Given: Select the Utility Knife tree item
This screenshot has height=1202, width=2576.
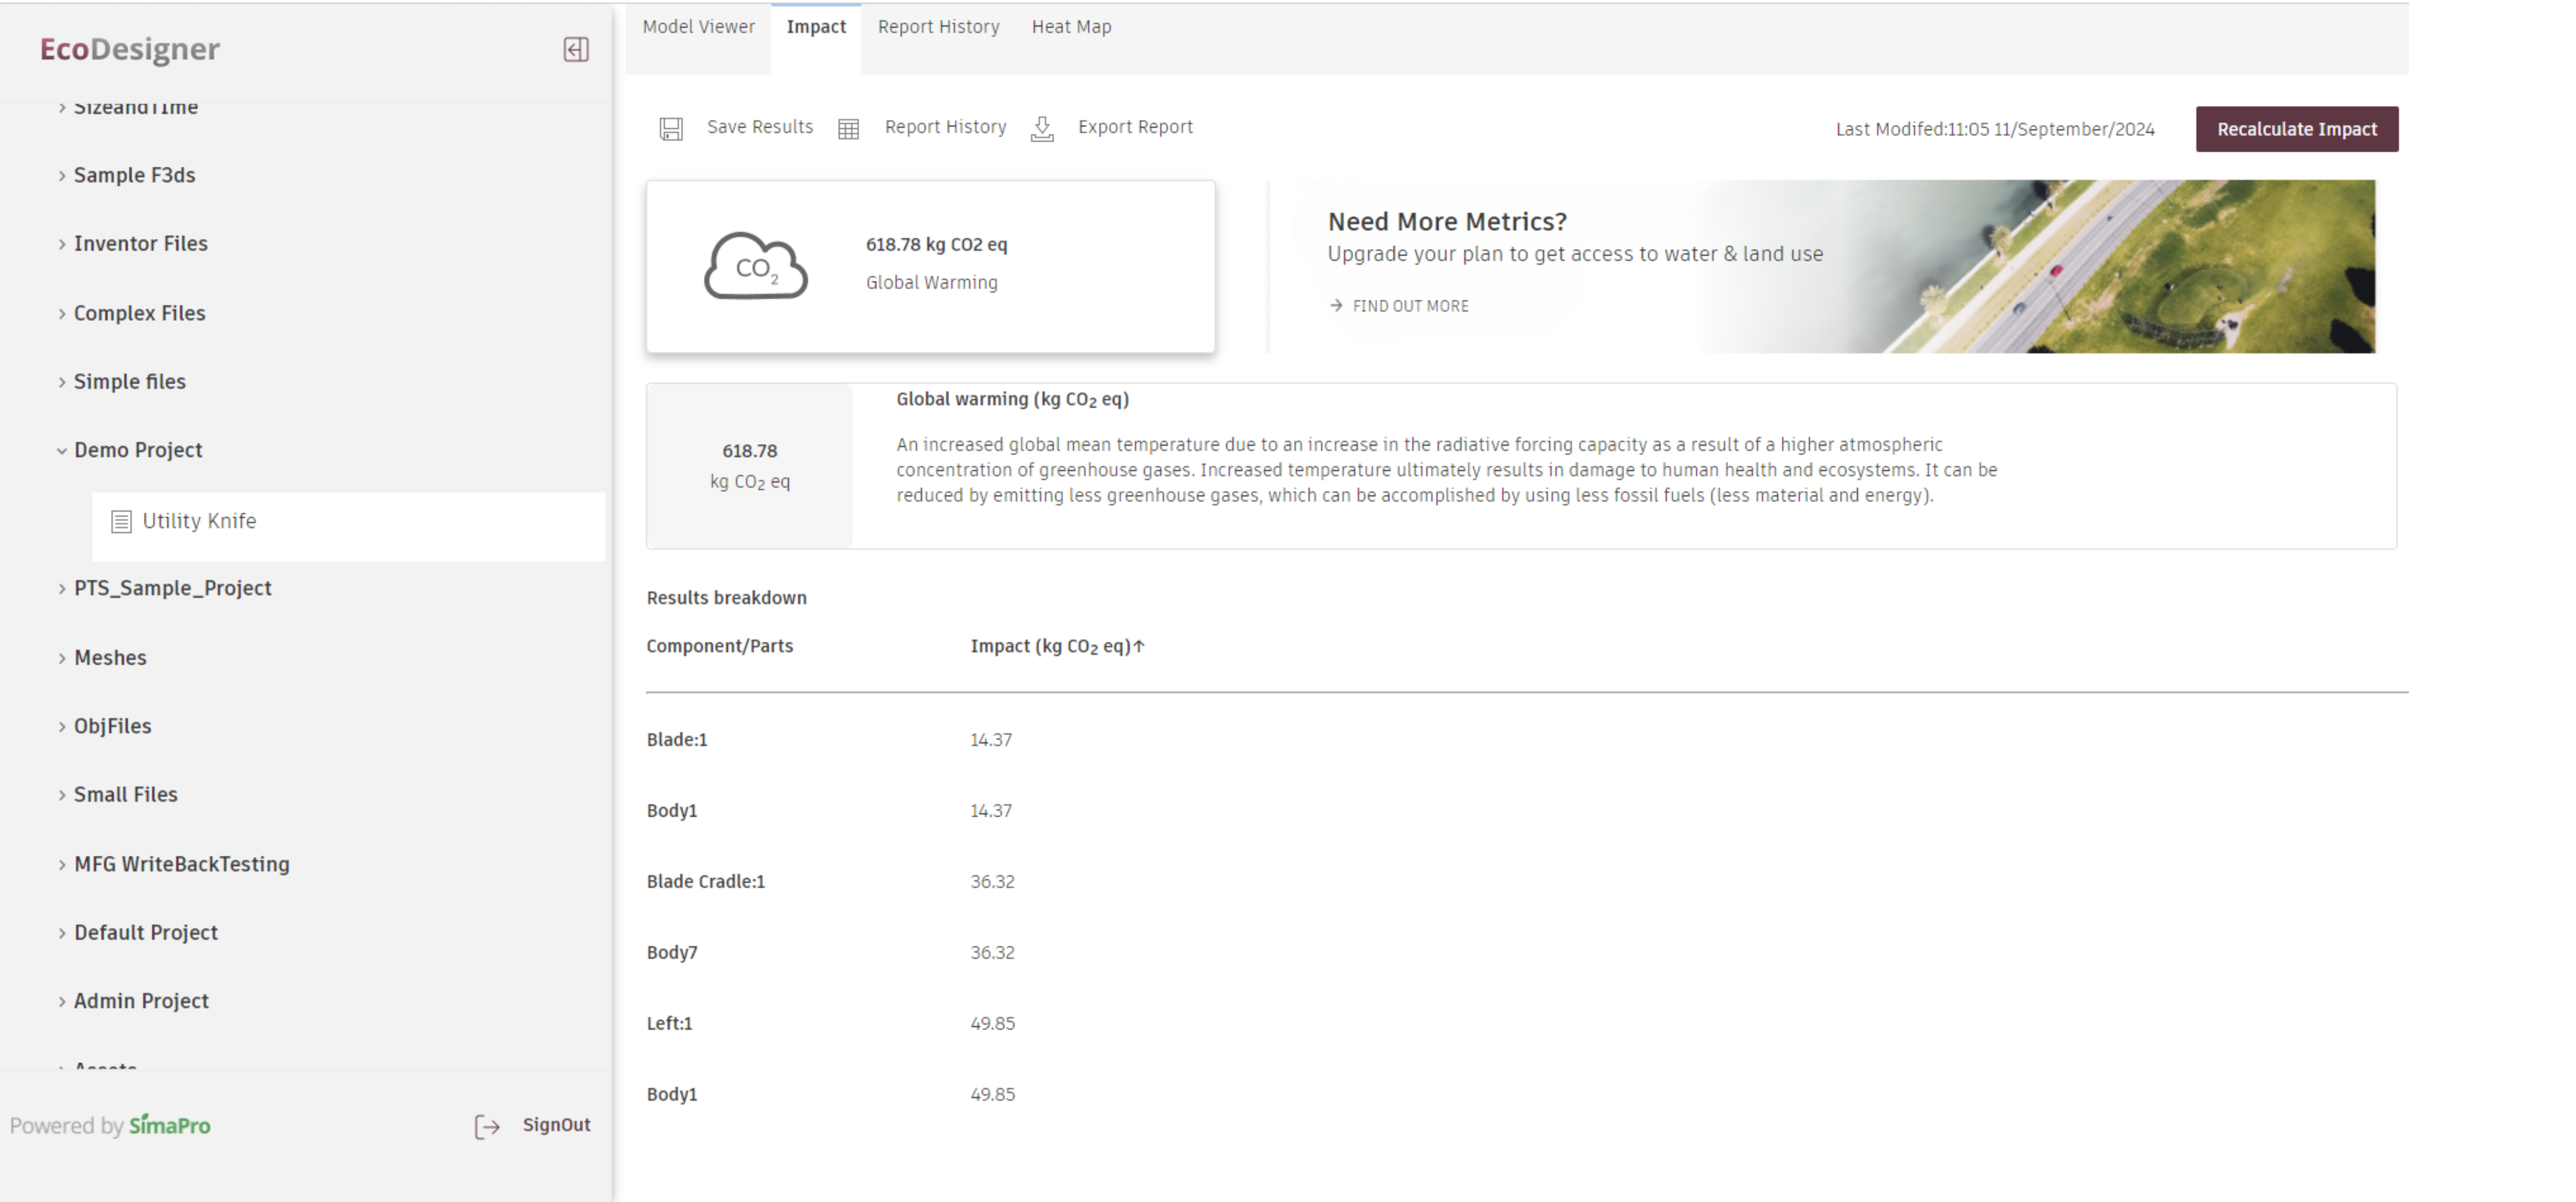Looking at the screenshot, I should click(x=199, y=521).
